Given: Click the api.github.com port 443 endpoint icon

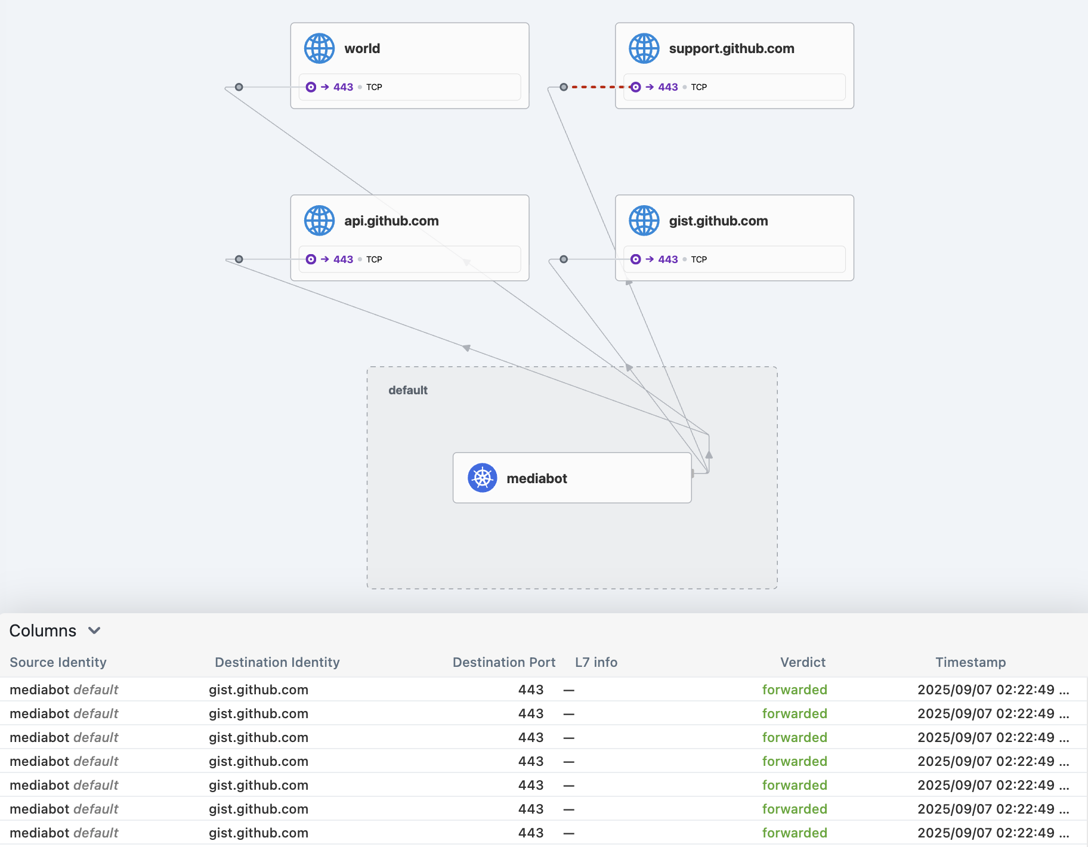Looking at the screenshot, I should [x=311, y=259].
